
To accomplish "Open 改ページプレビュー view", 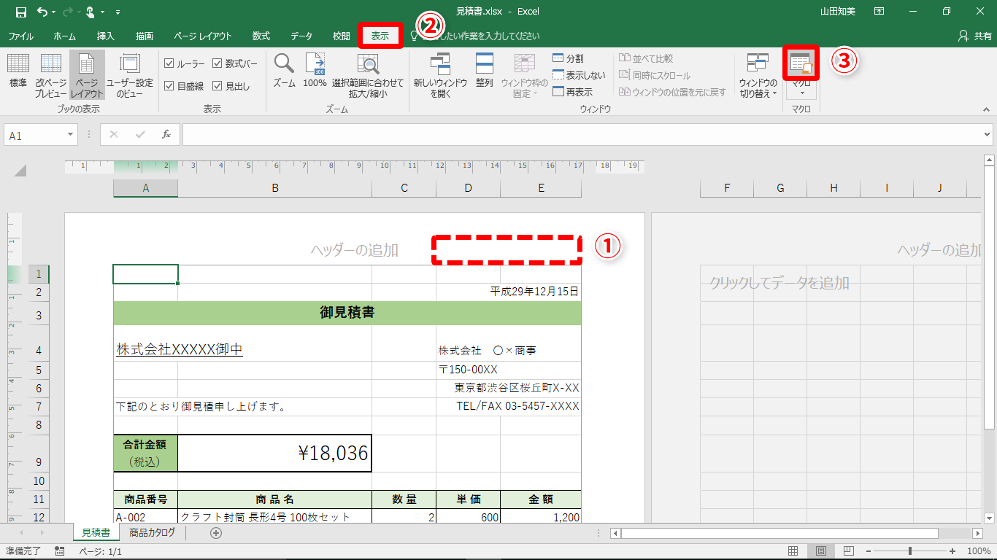I will [51, 76].
